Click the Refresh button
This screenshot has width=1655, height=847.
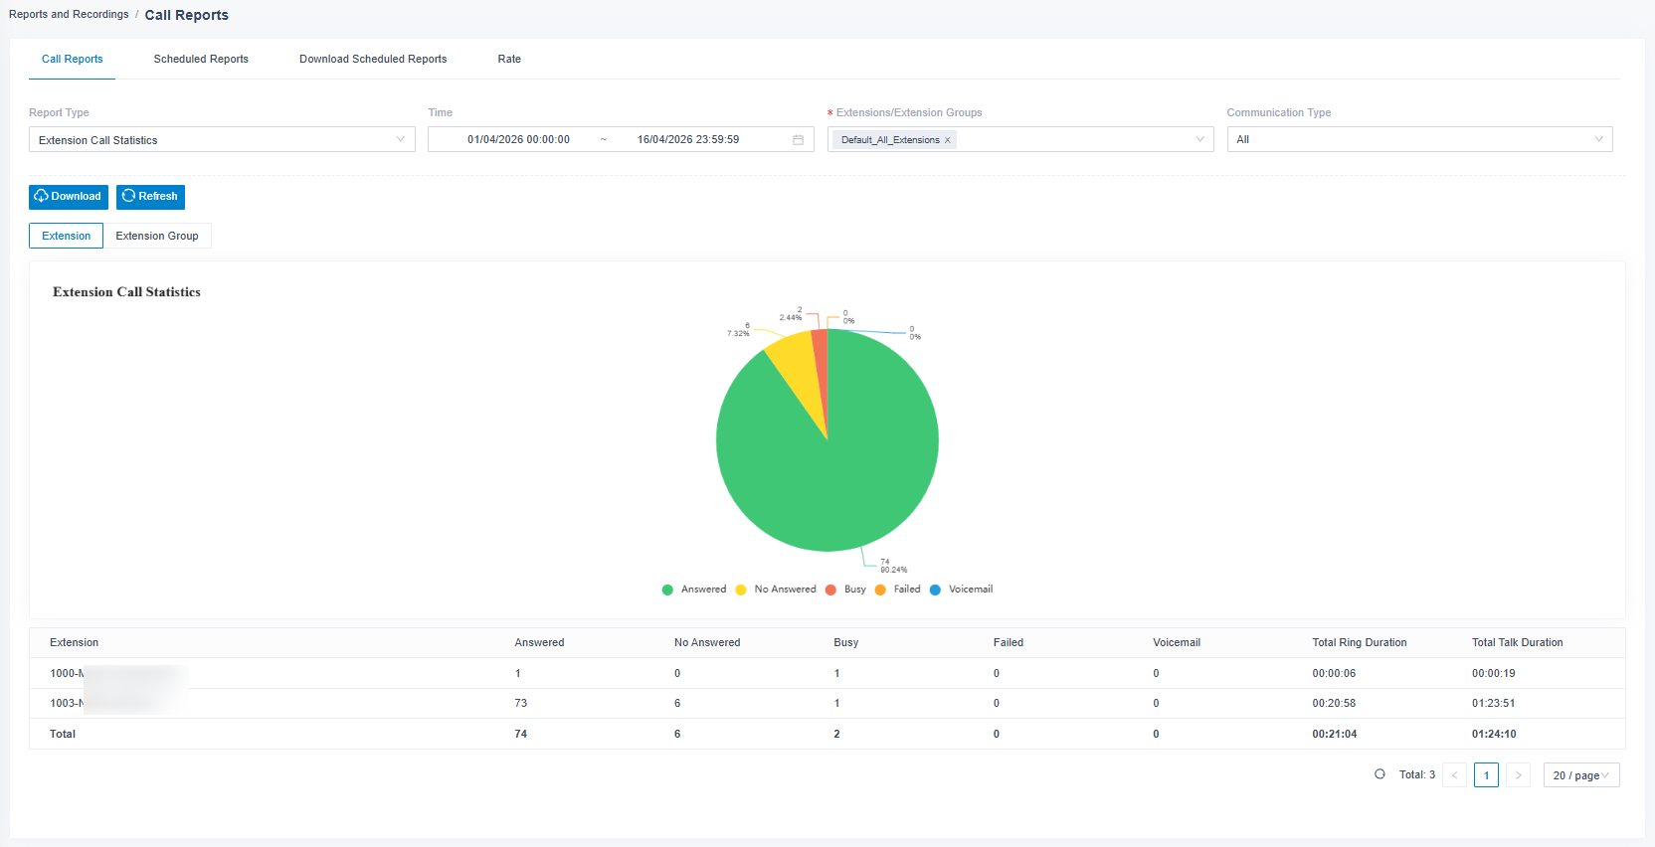click(x=150, y=197)
